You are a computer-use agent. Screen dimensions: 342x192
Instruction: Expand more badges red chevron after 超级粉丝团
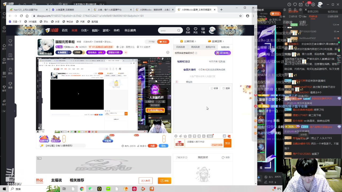click(x=126, y=53)
